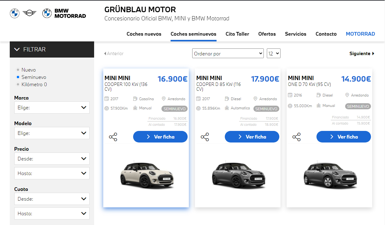Open the Marca dropdown

coord(52,107)
